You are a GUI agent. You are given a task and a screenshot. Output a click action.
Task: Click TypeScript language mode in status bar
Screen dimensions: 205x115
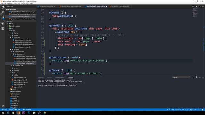pos(193,110)
